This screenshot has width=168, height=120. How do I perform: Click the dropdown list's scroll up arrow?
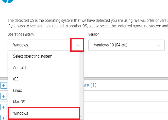click(x=81, y=53)
